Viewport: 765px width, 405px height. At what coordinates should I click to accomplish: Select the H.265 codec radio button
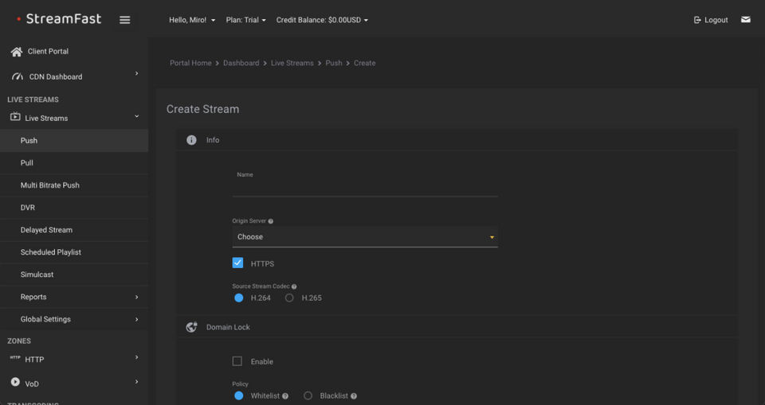tap(289, 298)
